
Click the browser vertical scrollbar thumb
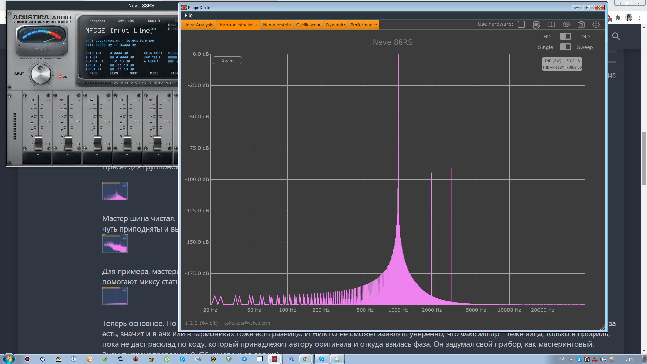click(644, 158)
